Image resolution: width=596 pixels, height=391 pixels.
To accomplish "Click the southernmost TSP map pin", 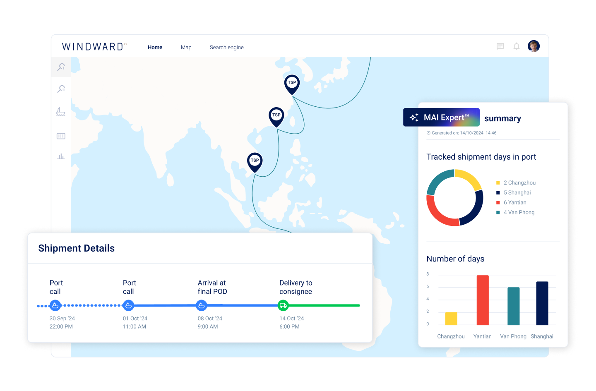I will click(255, 162).
